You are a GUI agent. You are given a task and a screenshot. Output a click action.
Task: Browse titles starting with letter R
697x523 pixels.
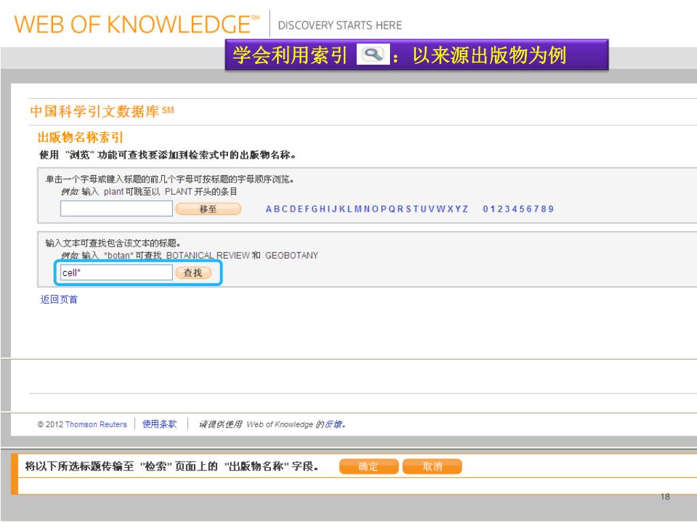pyautogui.click(x=400, y=209)
